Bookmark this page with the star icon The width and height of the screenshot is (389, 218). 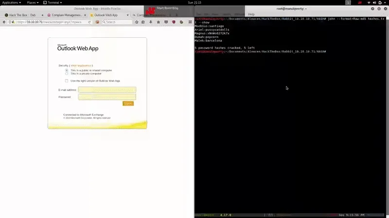[137, 22]
